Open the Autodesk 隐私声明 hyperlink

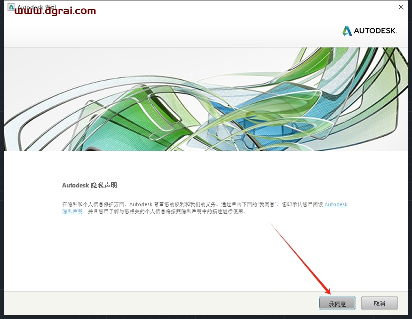(336, 204)
